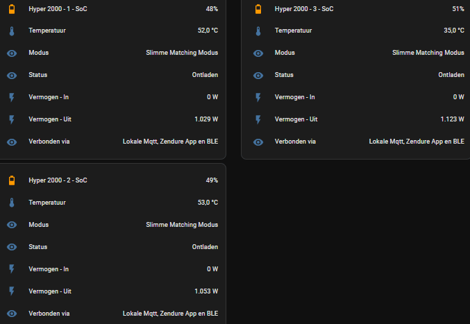470x324 pixels.
Task: Click the 52,0 °C temperature value
Action: coord(208,31)
